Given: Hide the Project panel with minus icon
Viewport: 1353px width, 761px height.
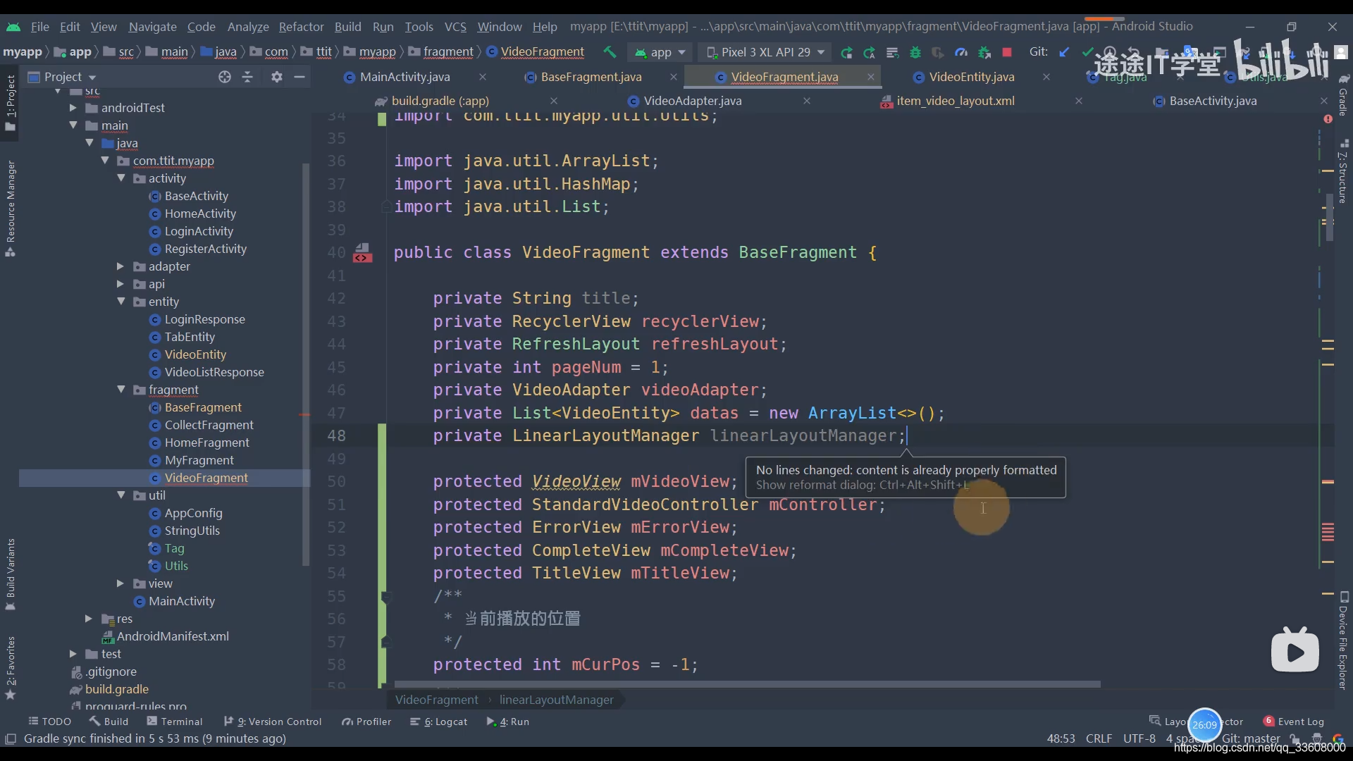Looking at the screenshot, I should point(299,77).
